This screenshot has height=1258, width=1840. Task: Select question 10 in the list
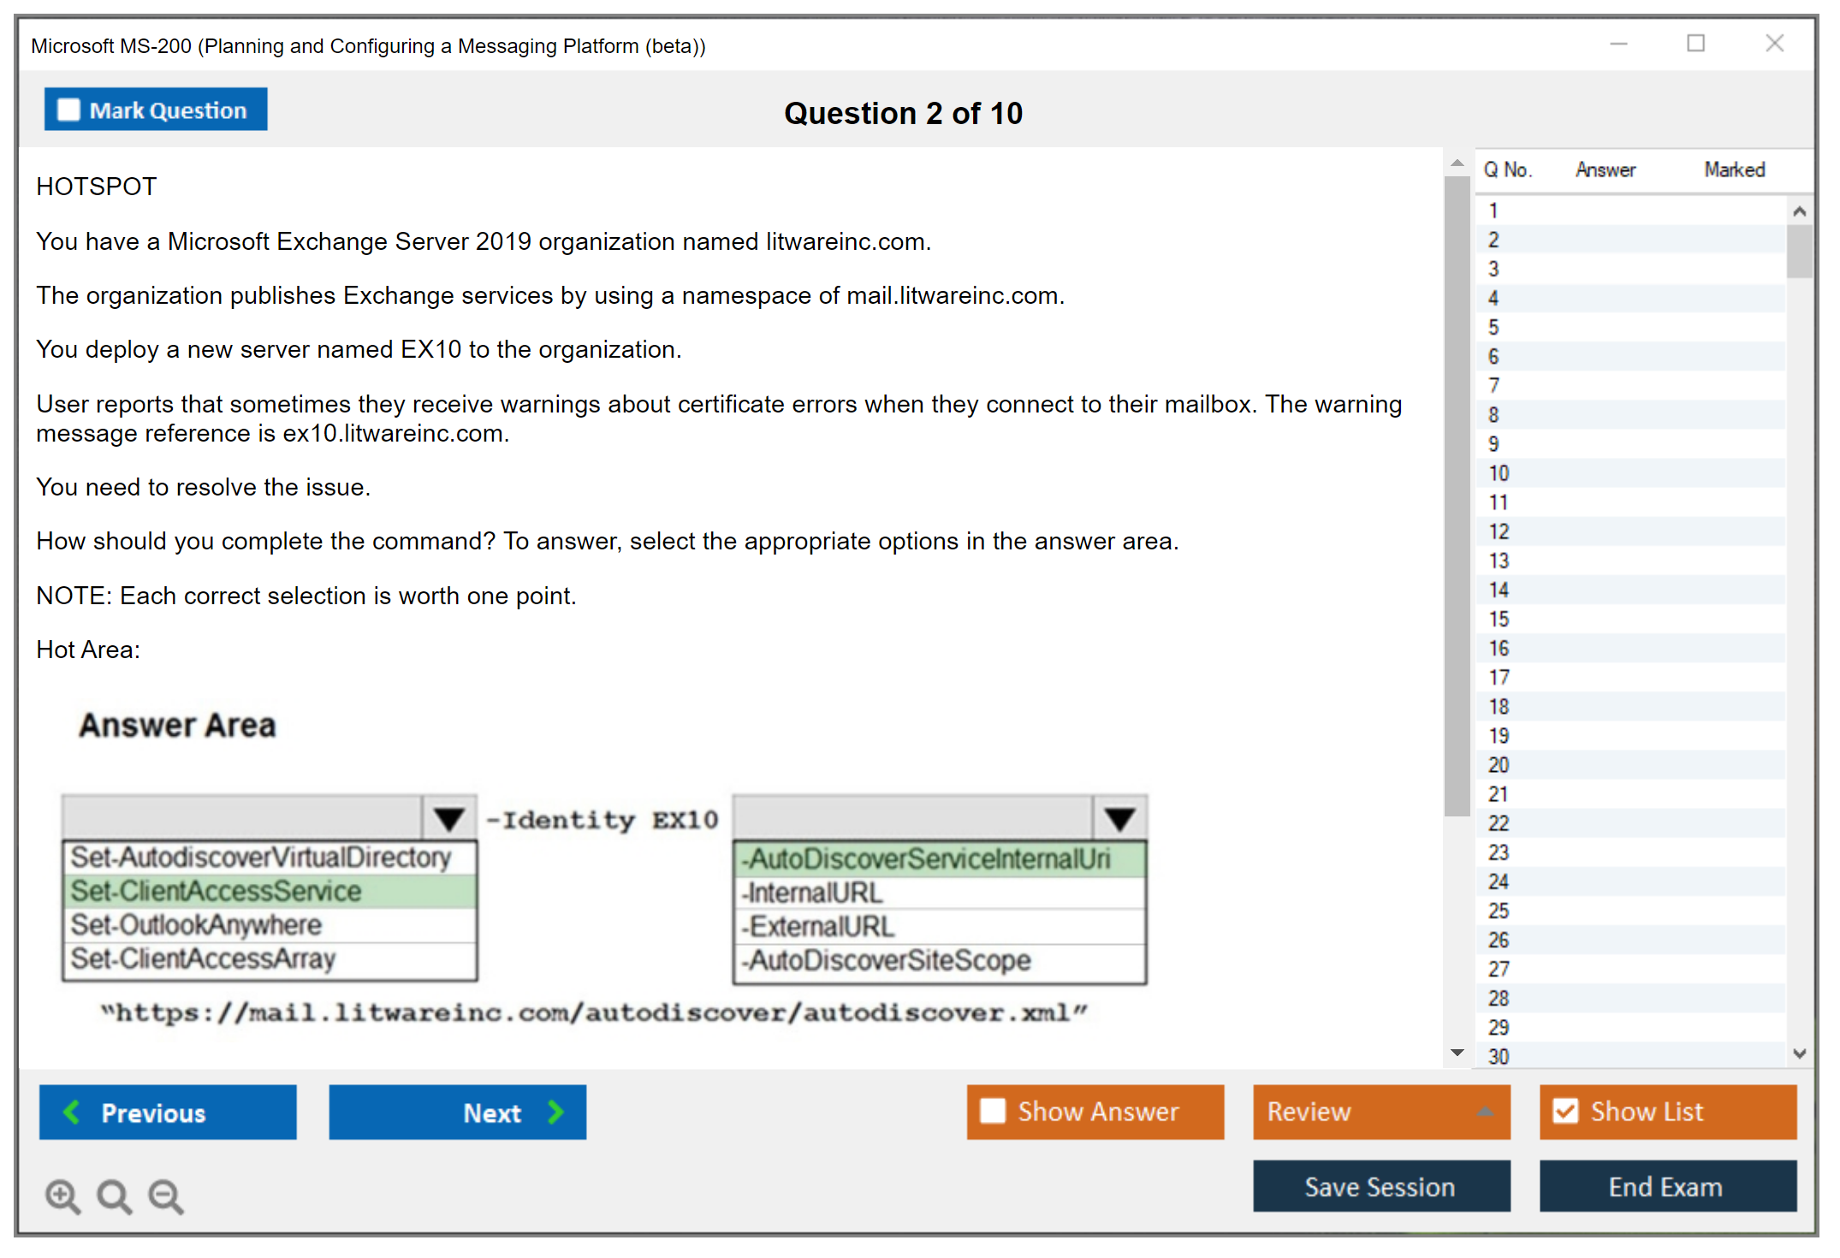(x=1499, y=473)
